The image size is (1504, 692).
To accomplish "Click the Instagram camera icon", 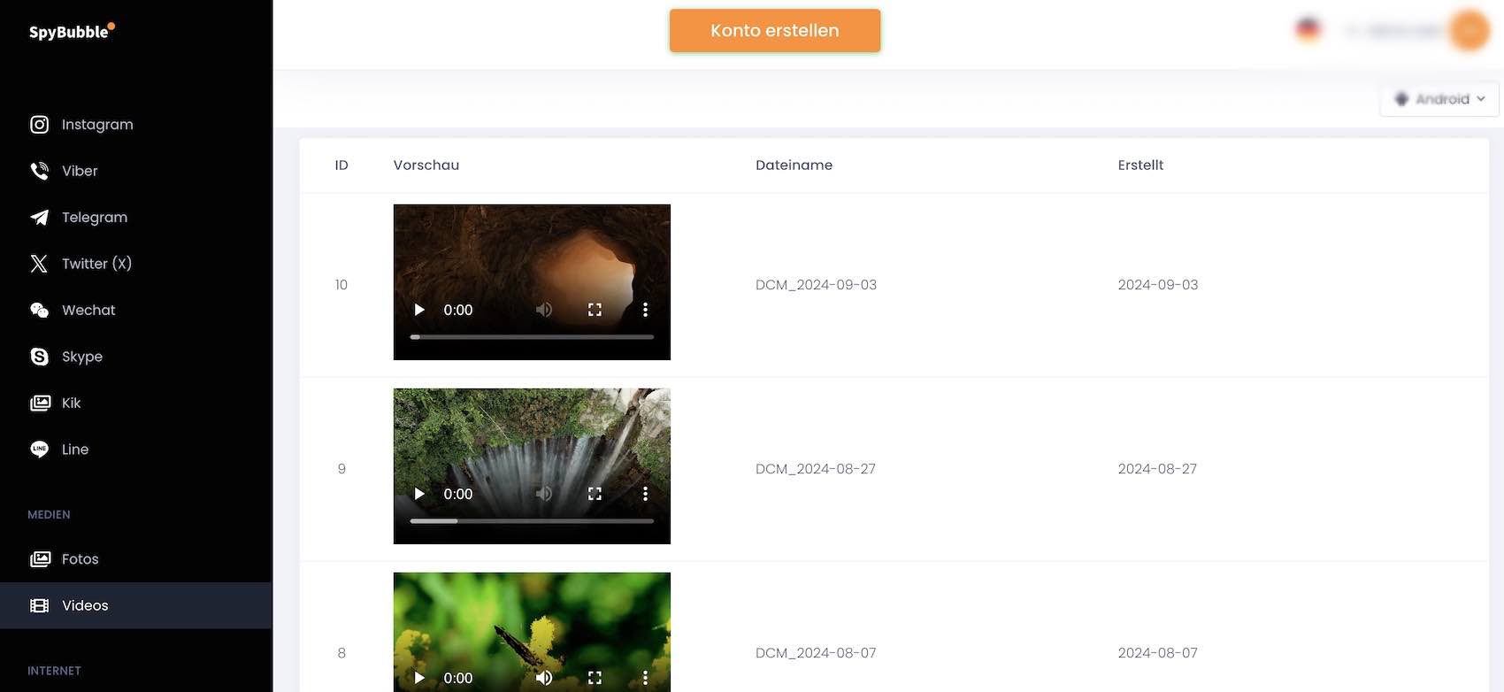I will coord(40,125).
